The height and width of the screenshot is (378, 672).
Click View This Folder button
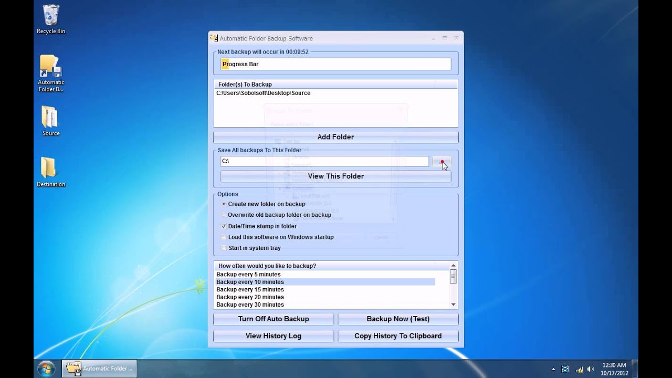coord(335,176)
